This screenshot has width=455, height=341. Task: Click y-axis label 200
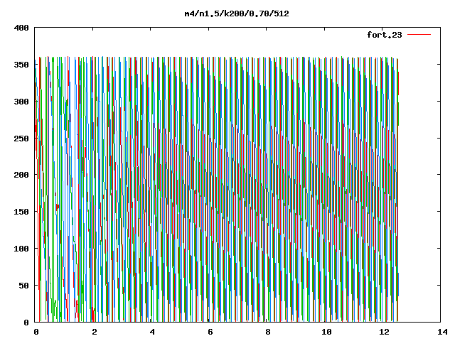(x=21, y=175)
